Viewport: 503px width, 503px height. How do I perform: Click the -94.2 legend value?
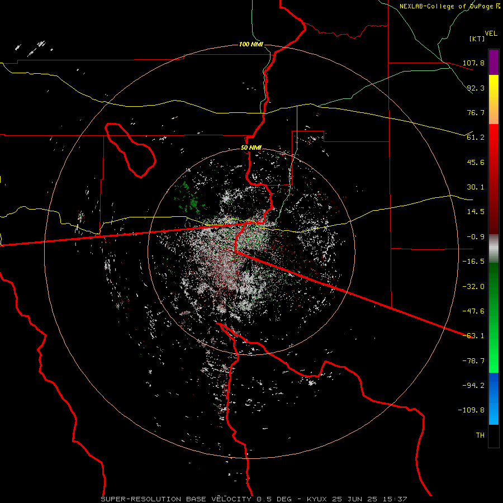pyautogui.click(x=473, y=386)
